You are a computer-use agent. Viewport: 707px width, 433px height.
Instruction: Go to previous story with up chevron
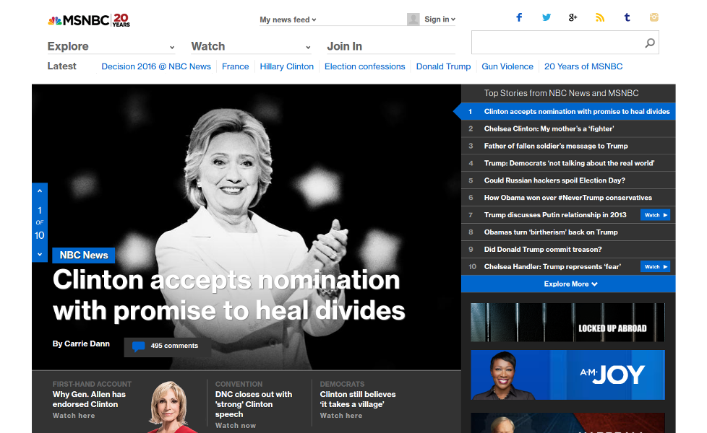tap(40, 191)
